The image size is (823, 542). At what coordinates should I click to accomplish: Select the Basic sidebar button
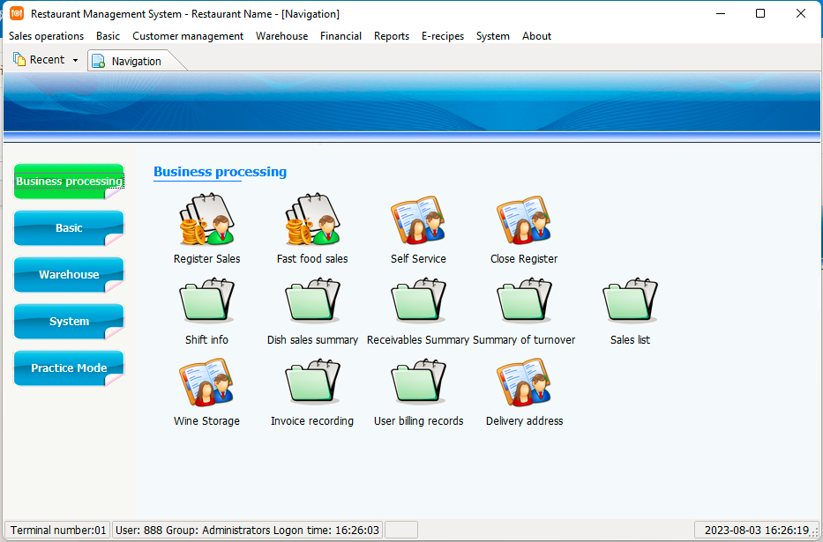[x=69, y=228]
